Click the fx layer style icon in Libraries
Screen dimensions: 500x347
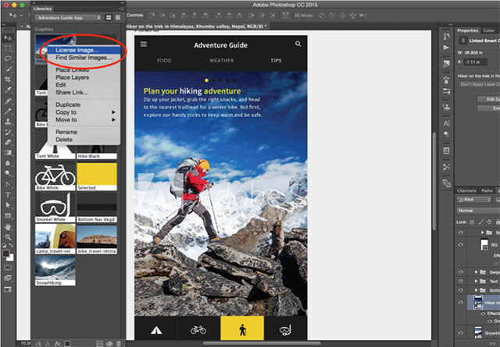point(58,344)
